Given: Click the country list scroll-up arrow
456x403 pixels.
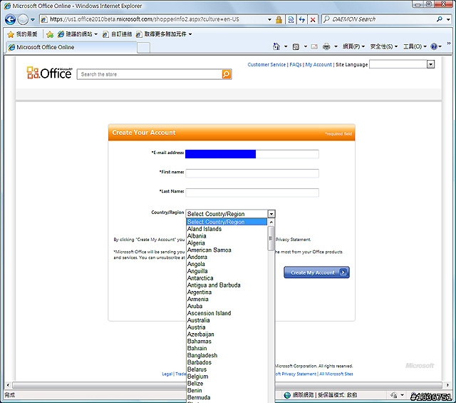Looking at the screenshot, I should tap(271, 223).
